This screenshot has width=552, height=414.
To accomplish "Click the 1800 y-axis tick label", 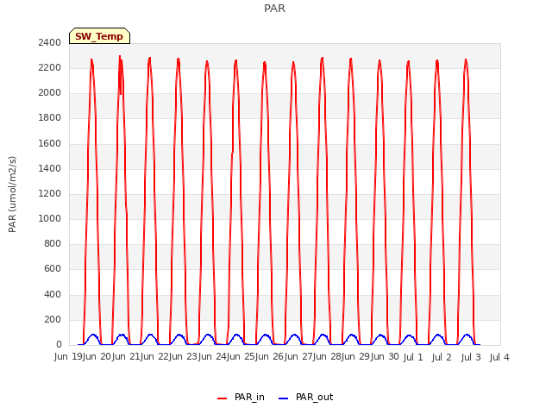I will pyautogui.click(x=50, y=118).
